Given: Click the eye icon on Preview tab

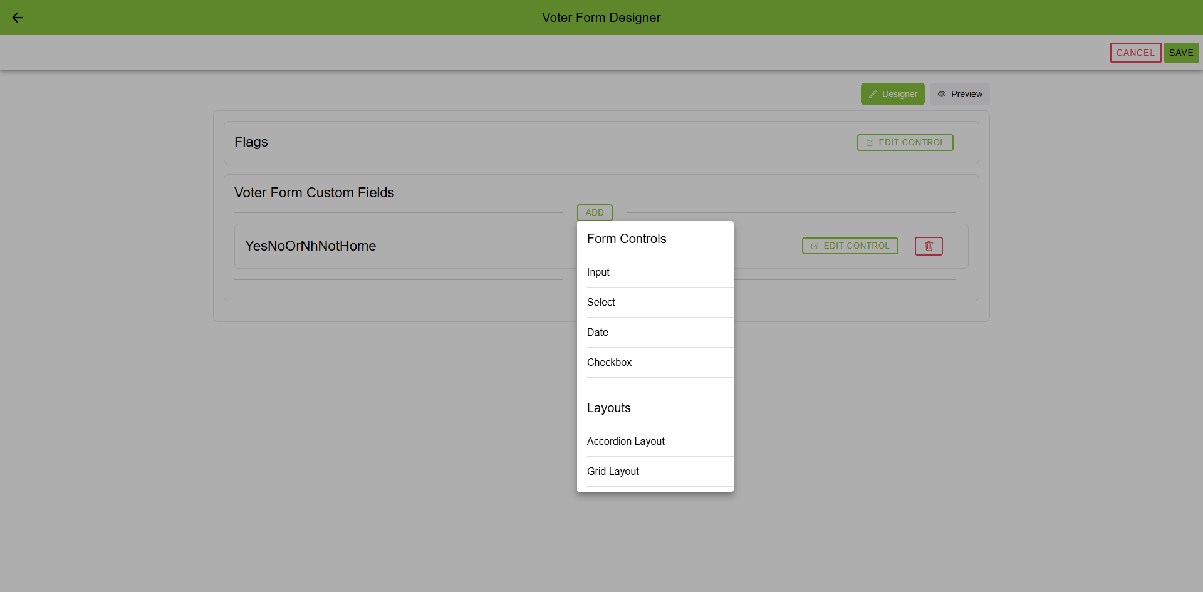Looking at the screenshot, I should pos(941,94).
